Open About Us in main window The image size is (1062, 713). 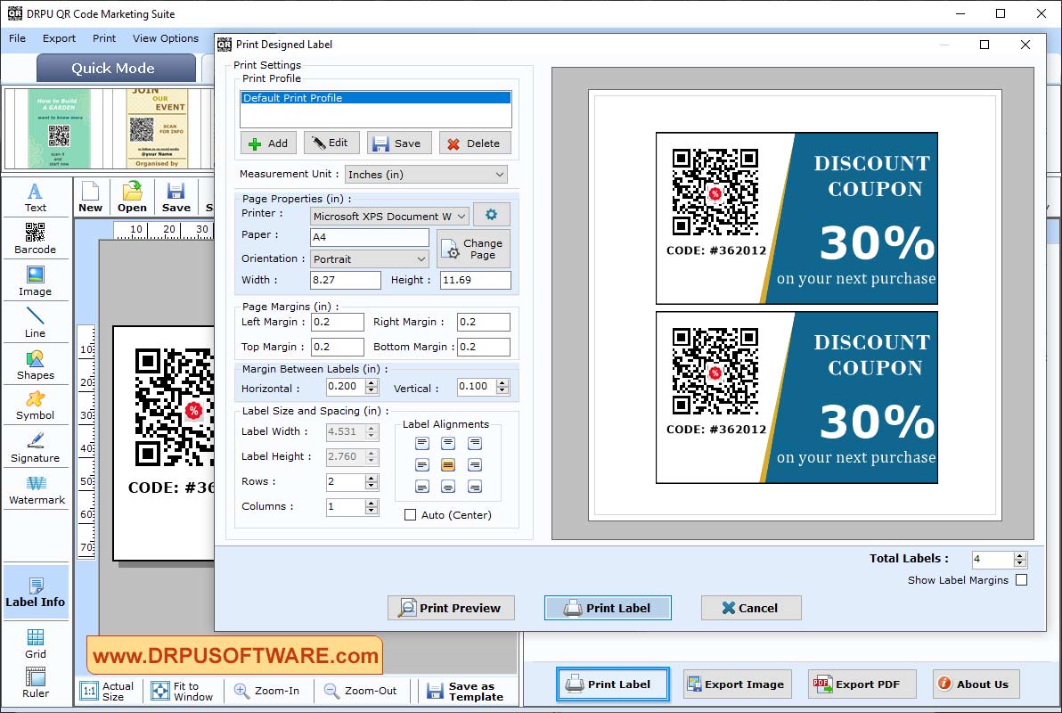[976, 684]
